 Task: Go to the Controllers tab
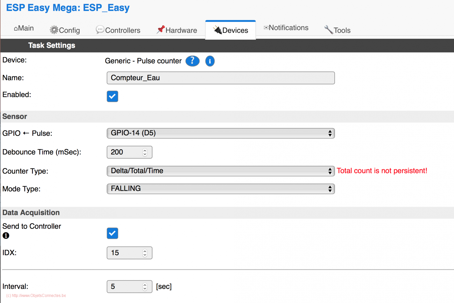click(x=118, y=30)
